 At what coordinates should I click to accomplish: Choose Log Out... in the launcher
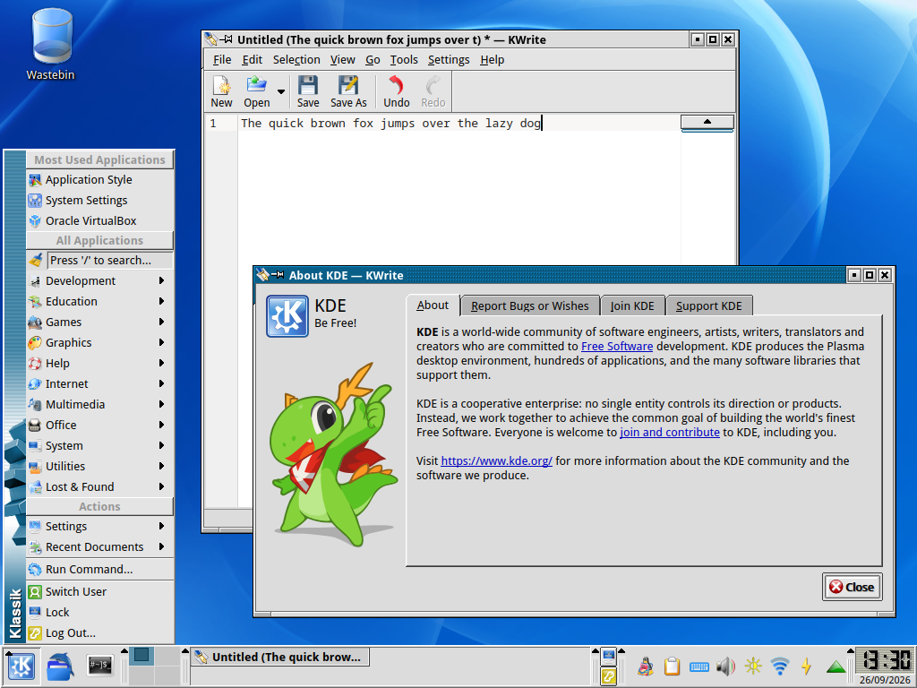100,632
